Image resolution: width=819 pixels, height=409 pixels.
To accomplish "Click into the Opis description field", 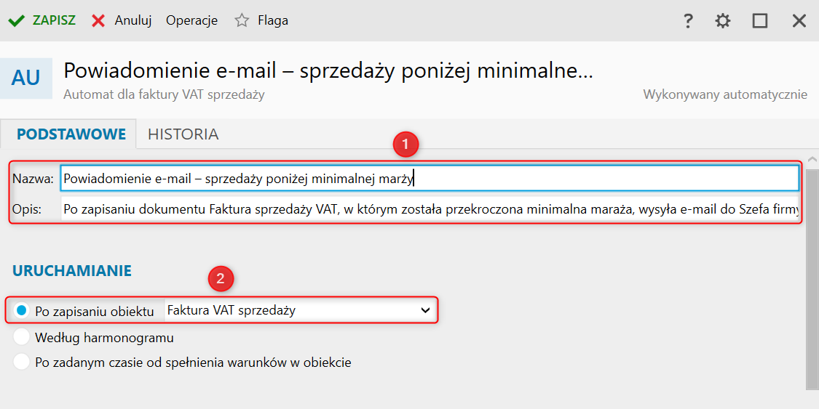I will click(430, 210).
